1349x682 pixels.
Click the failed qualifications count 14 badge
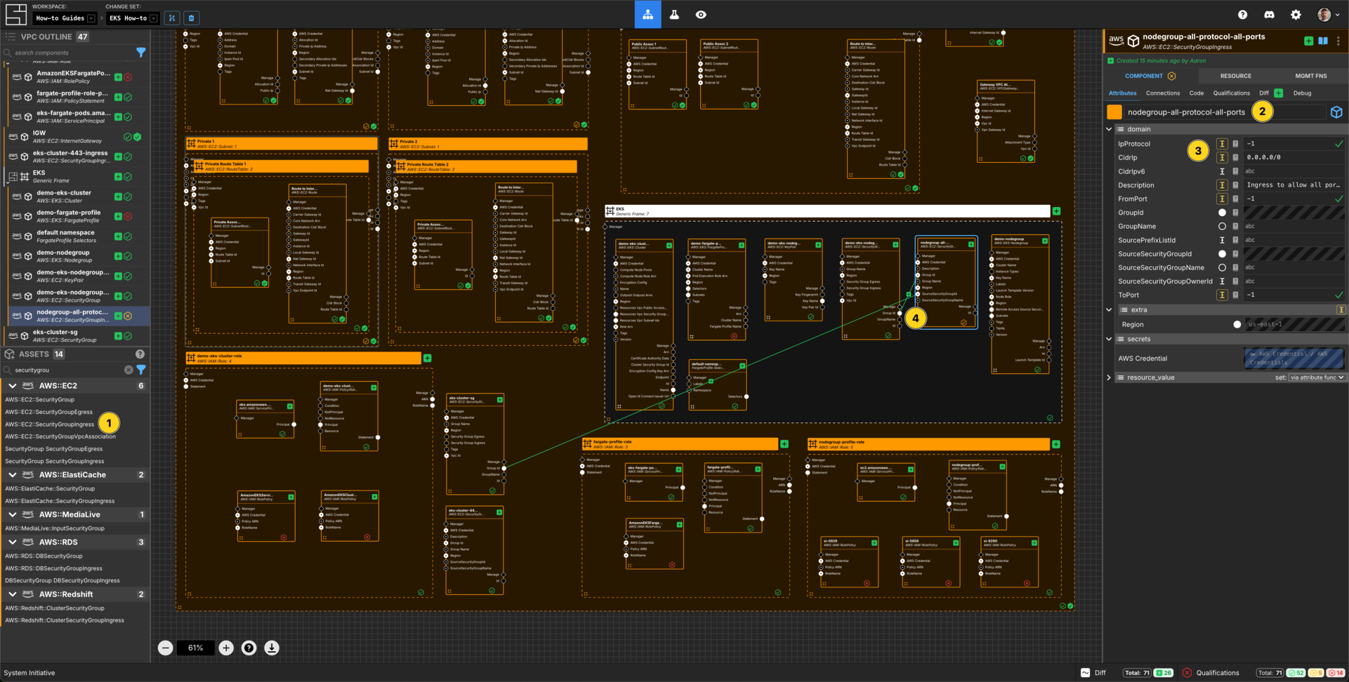tap(1336, 673)
